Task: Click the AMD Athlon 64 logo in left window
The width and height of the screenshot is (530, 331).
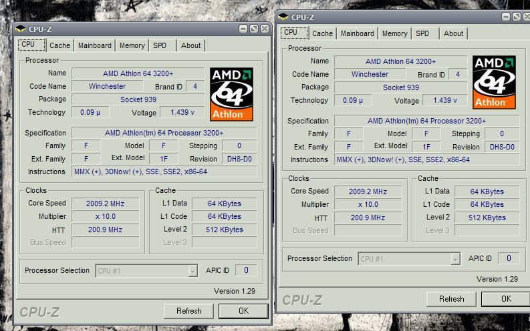Action: click(231, 94)
